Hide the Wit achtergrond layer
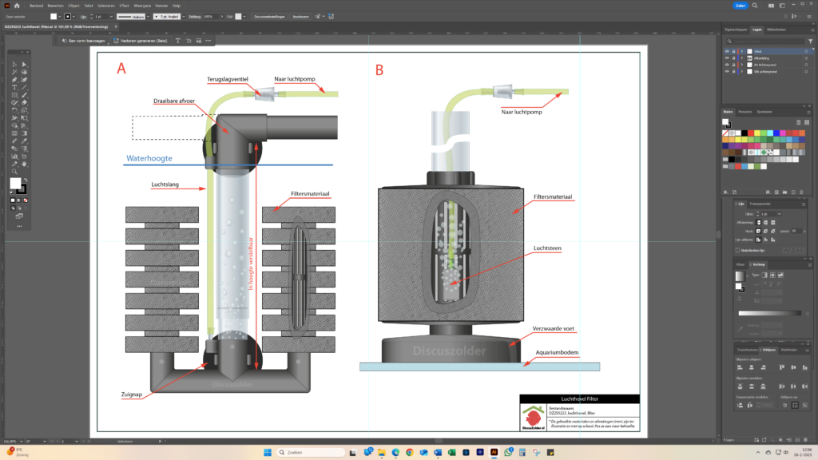The width and height of the screenshot is (818, 460). pyautogui.click(x=727, y=71)
